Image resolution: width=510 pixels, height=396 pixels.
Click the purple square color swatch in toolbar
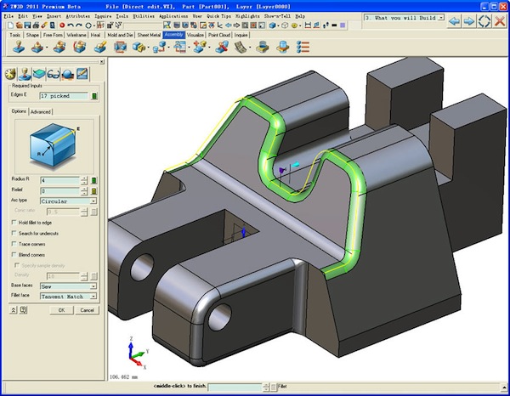coord(343,25)
